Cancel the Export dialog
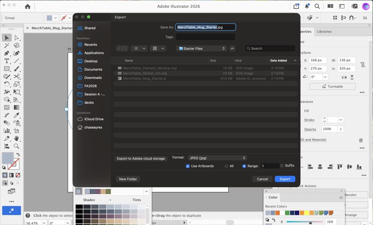Image resolution: width=373 pixels, height=225 pixels. 262,179
